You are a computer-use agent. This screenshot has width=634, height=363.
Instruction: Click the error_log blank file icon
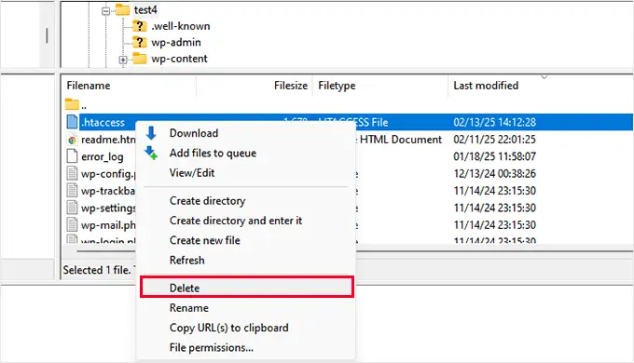(x=72, y=156)
